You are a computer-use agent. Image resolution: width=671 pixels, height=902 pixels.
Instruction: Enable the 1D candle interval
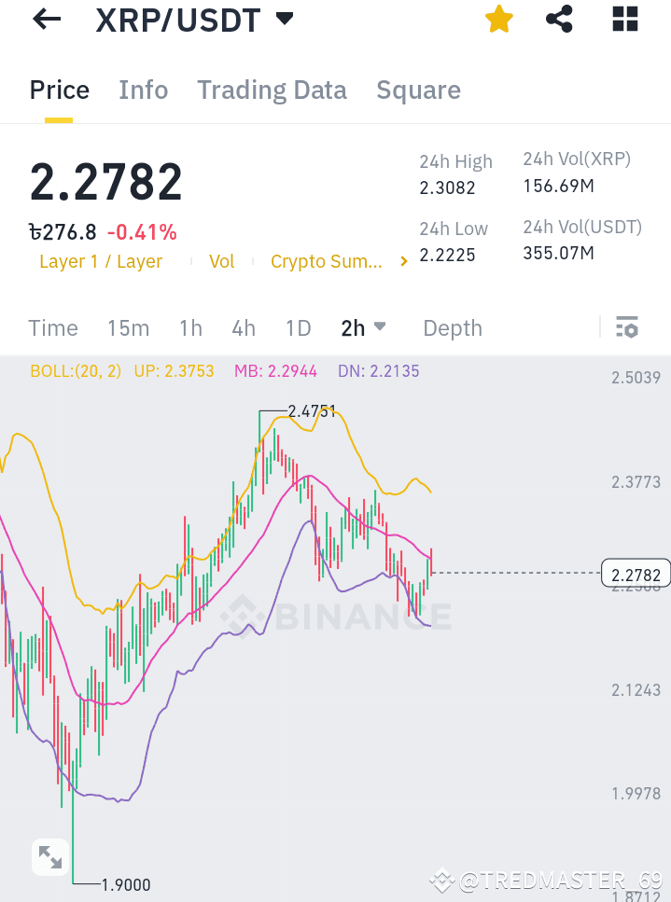[298, 327]
